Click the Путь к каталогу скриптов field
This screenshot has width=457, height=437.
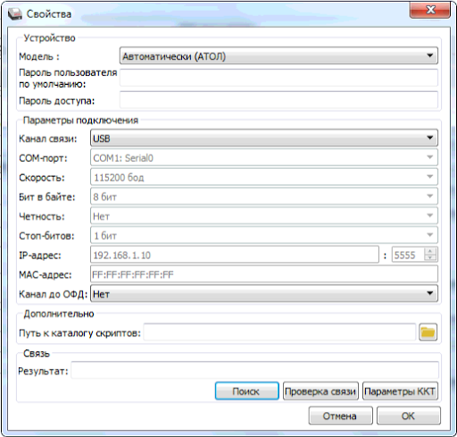tap(279, 332)
